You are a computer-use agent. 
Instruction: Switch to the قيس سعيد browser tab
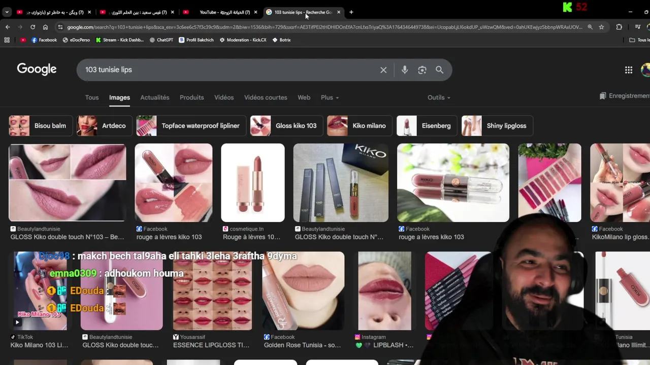138,12
